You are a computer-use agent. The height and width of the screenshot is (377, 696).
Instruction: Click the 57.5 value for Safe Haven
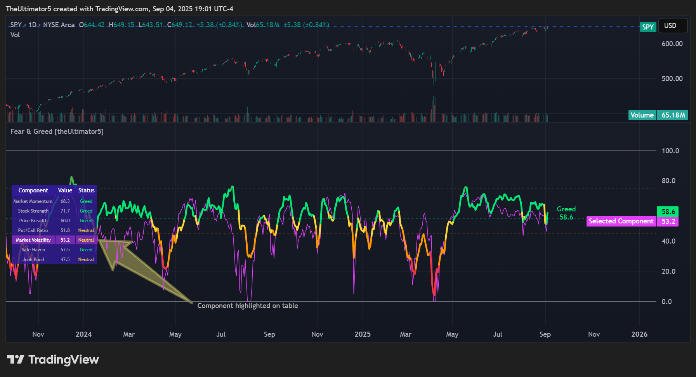pos(65,250)
